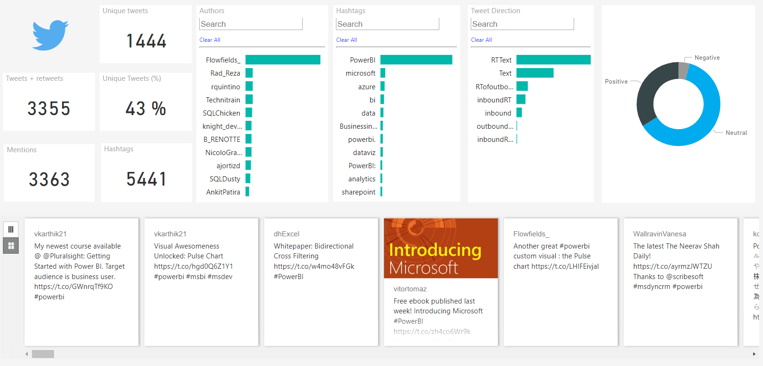
Task: Select the Flowfields_ author bar
Action: click(x=283, y=60)
